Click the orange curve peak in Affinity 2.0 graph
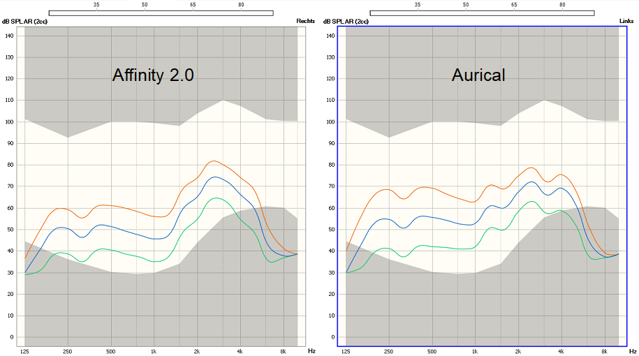 pos(214,161)
